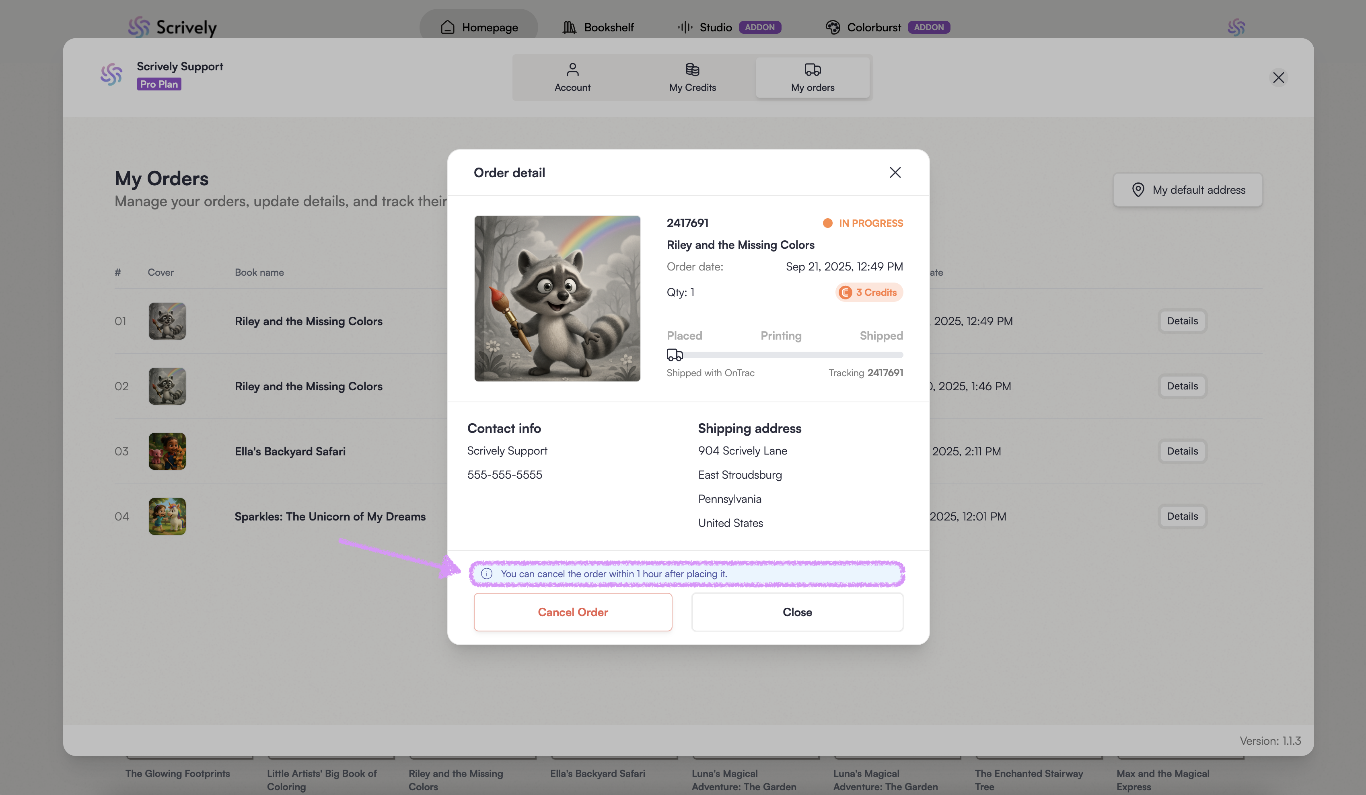Click the profile swirl icon at top right
Image resolution: width=1366 pixels, height=795 pixels.
(1236, 27)
